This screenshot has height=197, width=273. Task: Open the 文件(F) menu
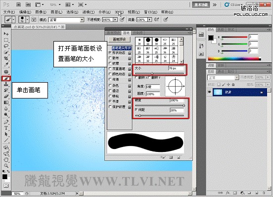(9, 12)
